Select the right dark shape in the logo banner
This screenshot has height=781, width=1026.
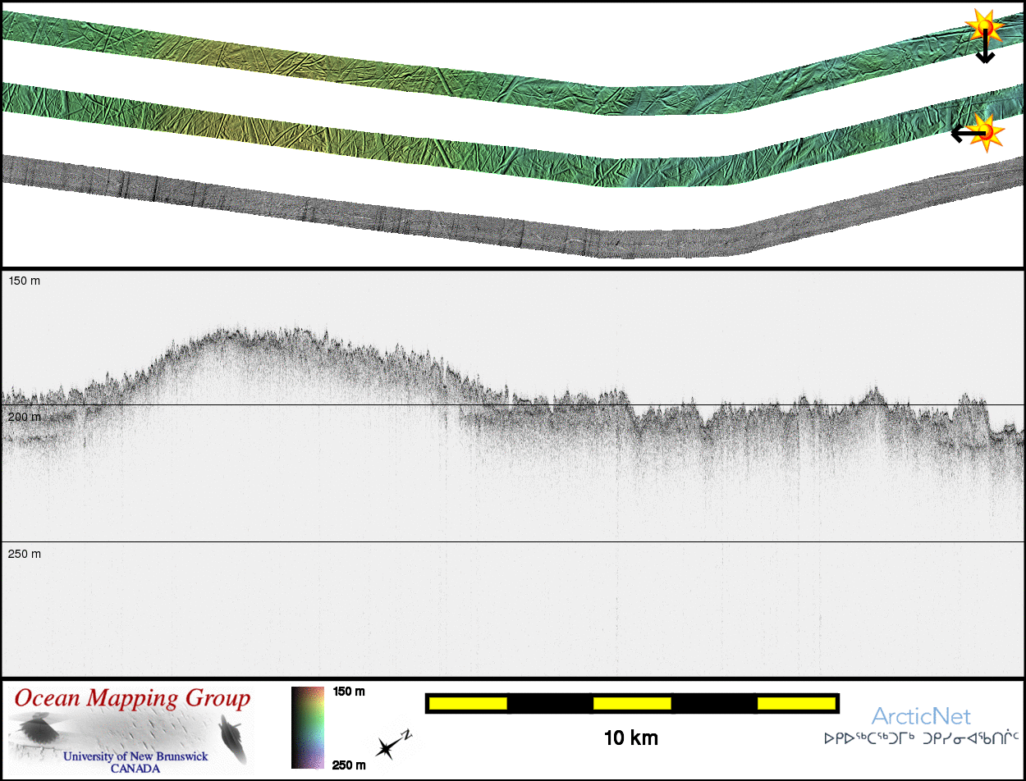coord(231,734)
